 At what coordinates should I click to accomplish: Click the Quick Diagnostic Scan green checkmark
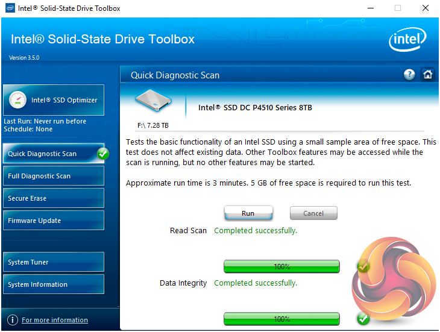[103, 154]
